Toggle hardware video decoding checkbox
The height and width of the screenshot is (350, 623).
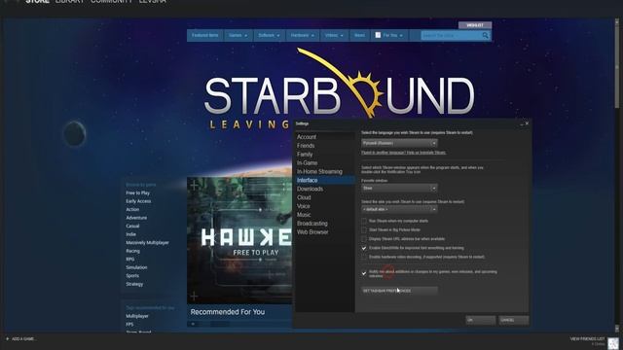(x=364, y=257)
